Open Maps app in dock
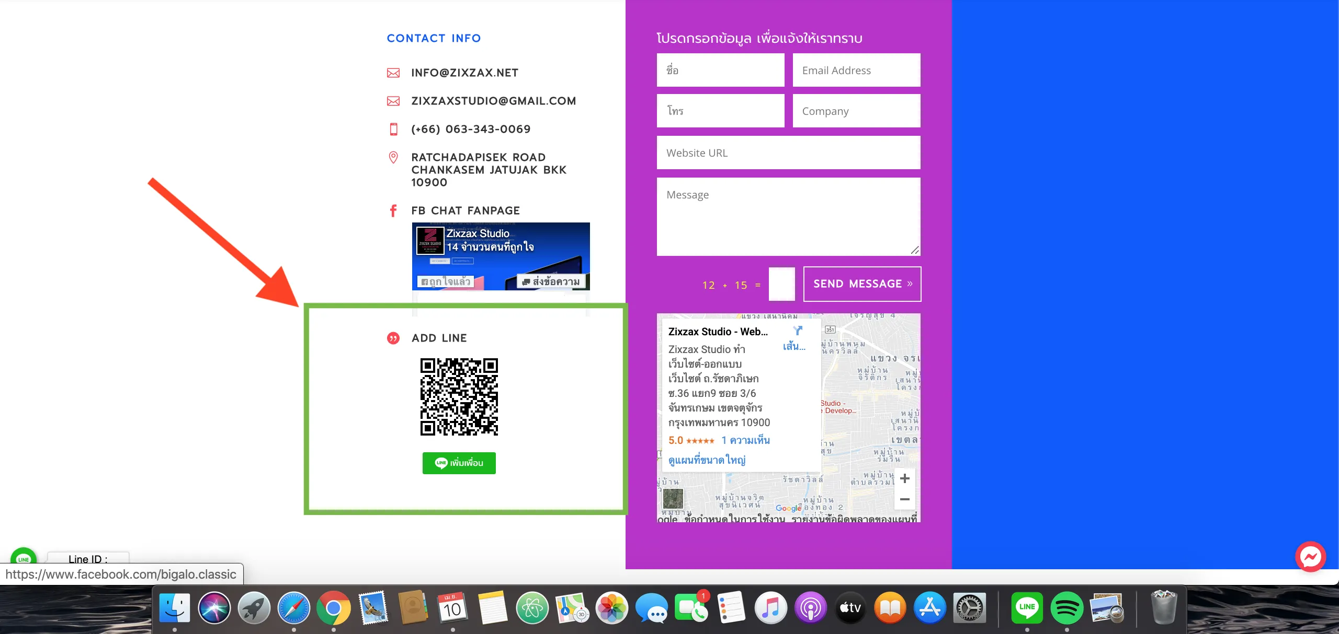 pos(572,607)
